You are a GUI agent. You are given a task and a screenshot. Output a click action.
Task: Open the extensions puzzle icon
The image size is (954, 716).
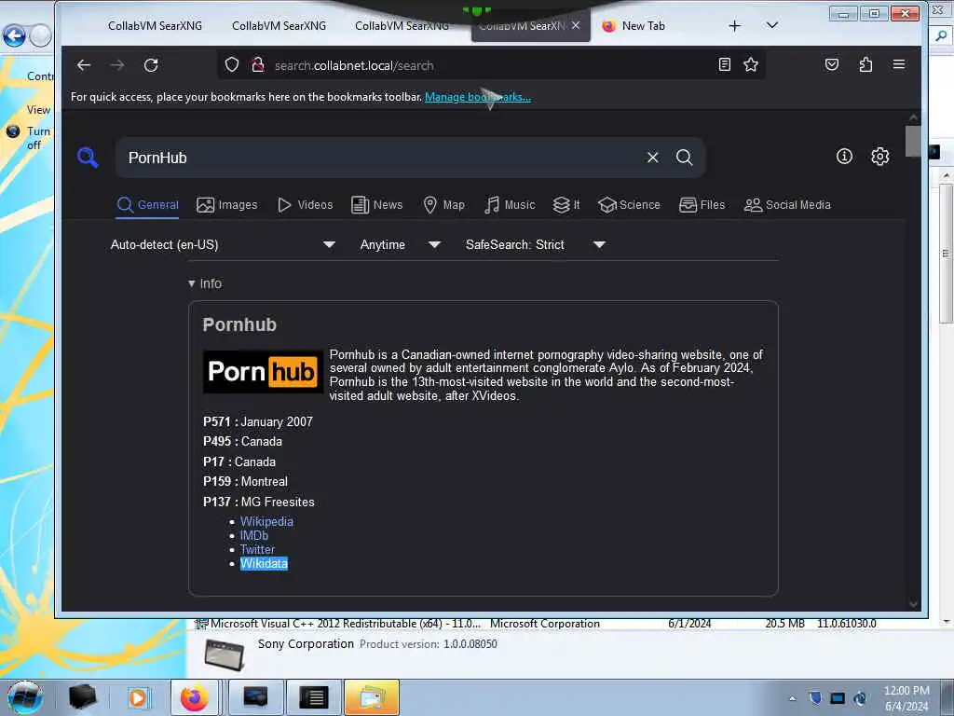tap(865, 64)
